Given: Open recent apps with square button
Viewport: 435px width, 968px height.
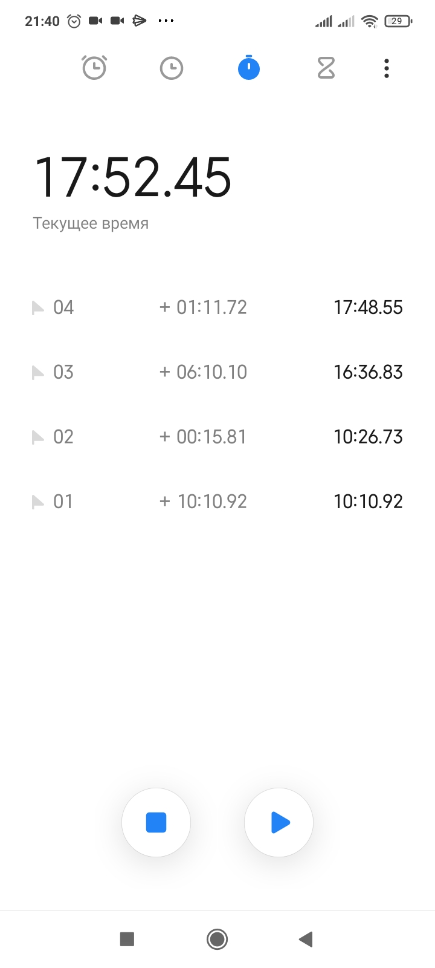Looking at the screenshot, I should (x=127, y=939).
